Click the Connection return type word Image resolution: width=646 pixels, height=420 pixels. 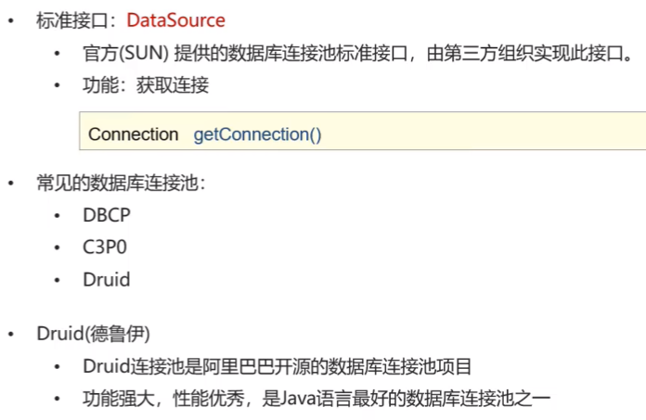[133, 134]
